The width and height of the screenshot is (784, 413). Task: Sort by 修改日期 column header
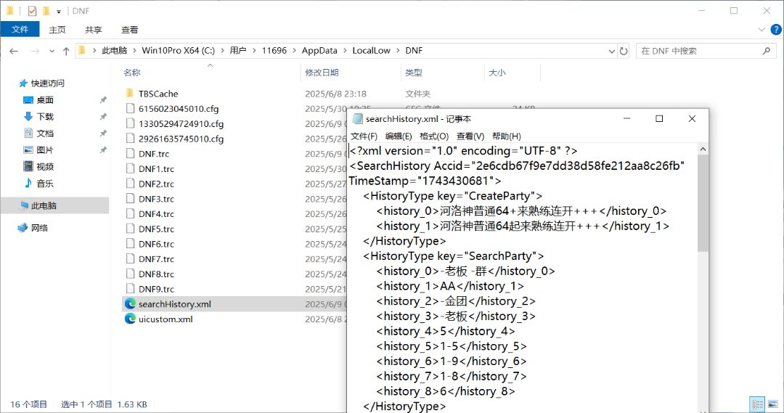pyautogui.click(x=322, y=73)
